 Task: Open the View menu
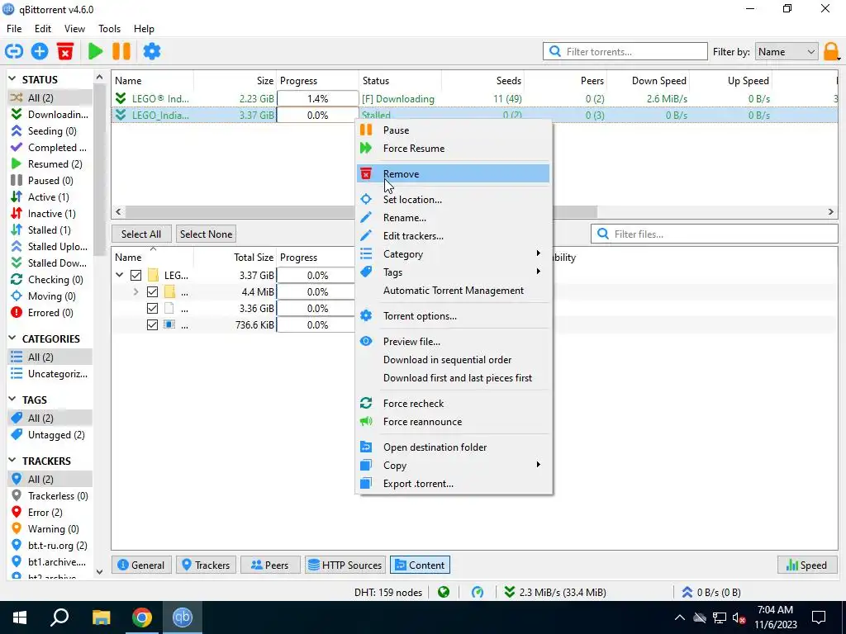[74, 29]
